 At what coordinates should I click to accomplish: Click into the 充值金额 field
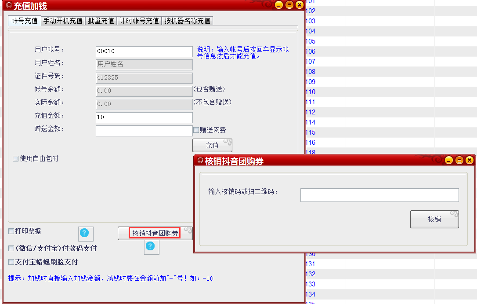click(144, 117)
